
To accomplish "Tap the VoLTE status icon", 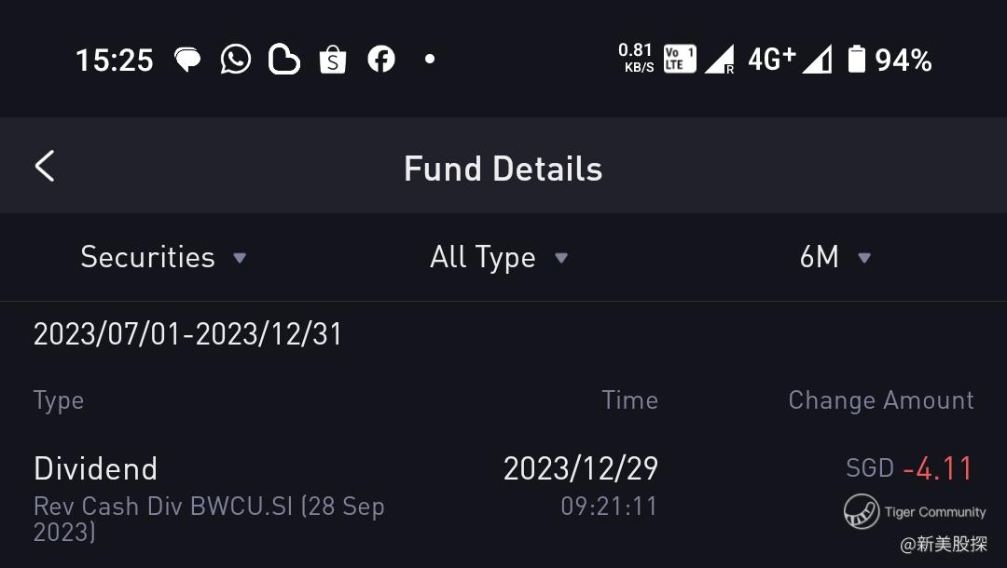I will [680, 59].
